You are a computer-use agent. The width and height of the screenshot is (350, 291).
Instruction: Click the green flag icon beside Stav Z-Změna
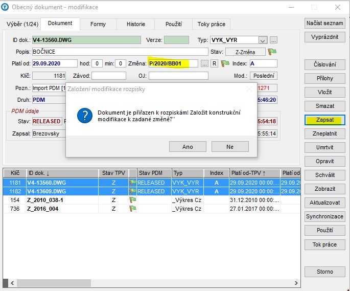coord(272,52)
